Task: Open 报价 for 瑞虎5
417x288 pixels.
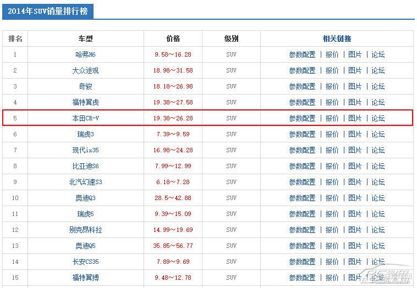Action: 332,214
